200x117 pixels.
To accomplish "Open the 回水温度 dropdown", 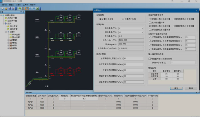I will tap(143, 33).
